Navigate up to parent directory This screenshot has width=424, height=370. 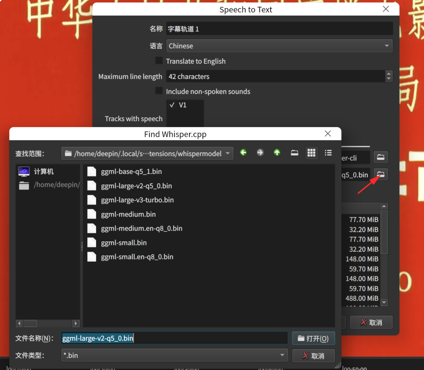[277, 152]
